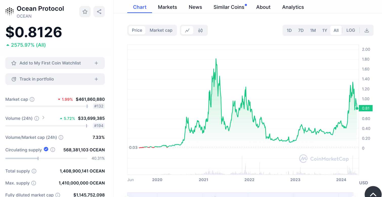Screen dimensions: 382x197
Task: Select the line chart view icon
Action: point(187,30)
